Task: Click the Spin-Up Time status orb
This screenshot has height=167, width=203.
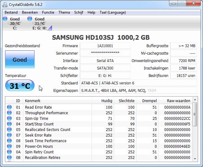Action: [x=9, y=119]
